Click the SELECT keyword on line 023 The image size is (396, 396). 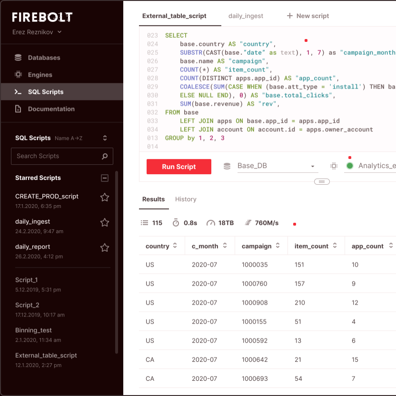tap(176, 35)
